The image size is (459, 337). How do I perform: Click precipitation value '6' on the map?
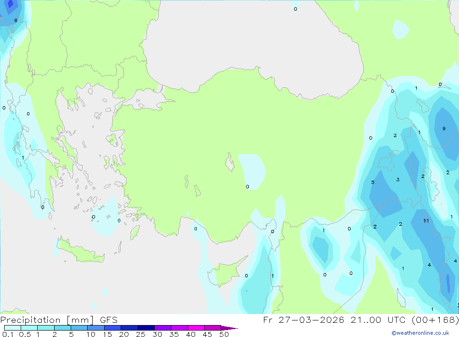coord(16,21)
